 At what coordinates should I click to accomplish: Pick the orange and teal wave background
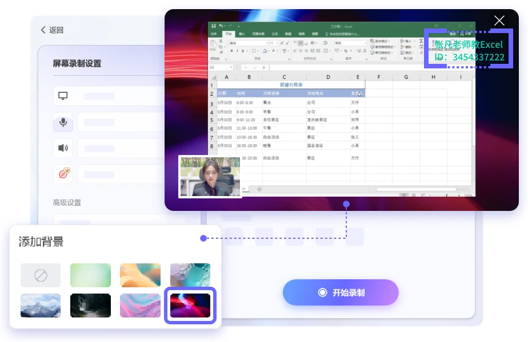[x=140, y=275]
